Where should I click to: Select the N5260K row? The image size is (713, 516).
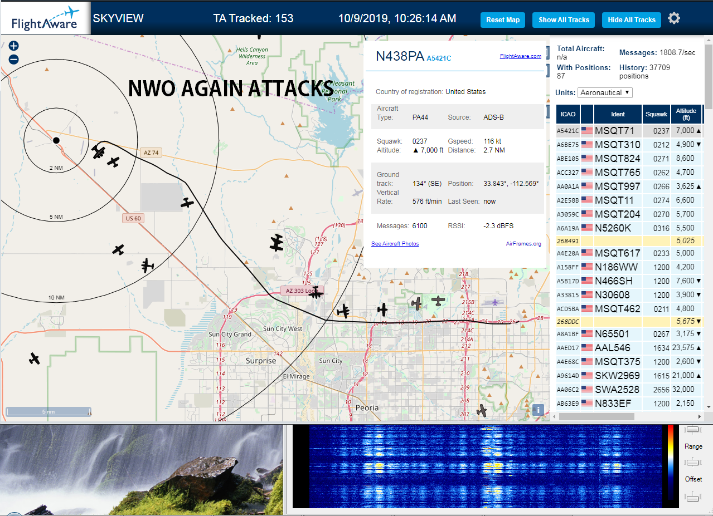(x=629, y=228)
